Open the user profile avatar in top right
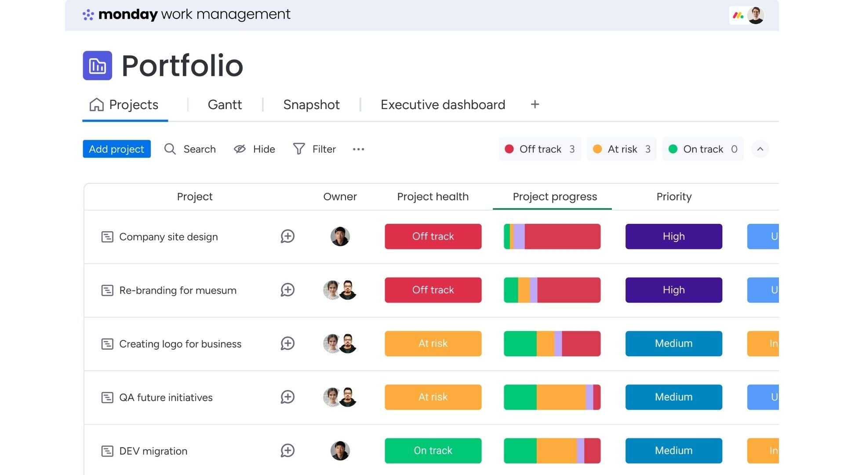 [x=755, y=15]
